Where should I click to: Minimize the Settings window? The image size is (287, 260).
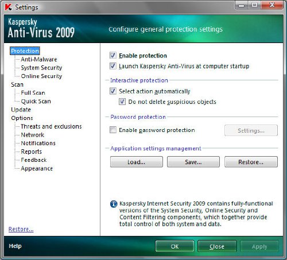coord(242,5)
